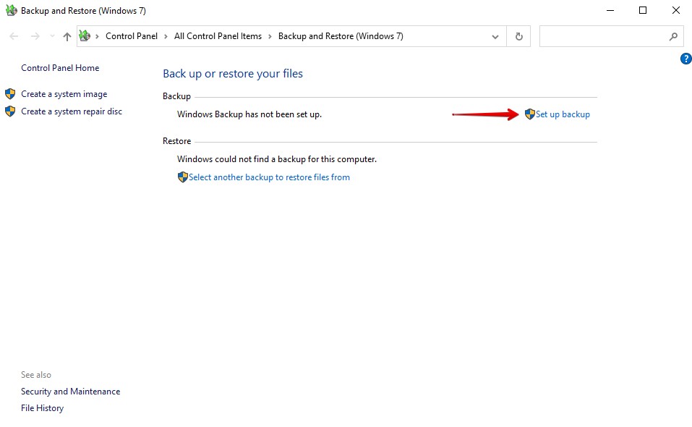Open Select another backup to restore files from
692x427 pixels.
[269, 177]
